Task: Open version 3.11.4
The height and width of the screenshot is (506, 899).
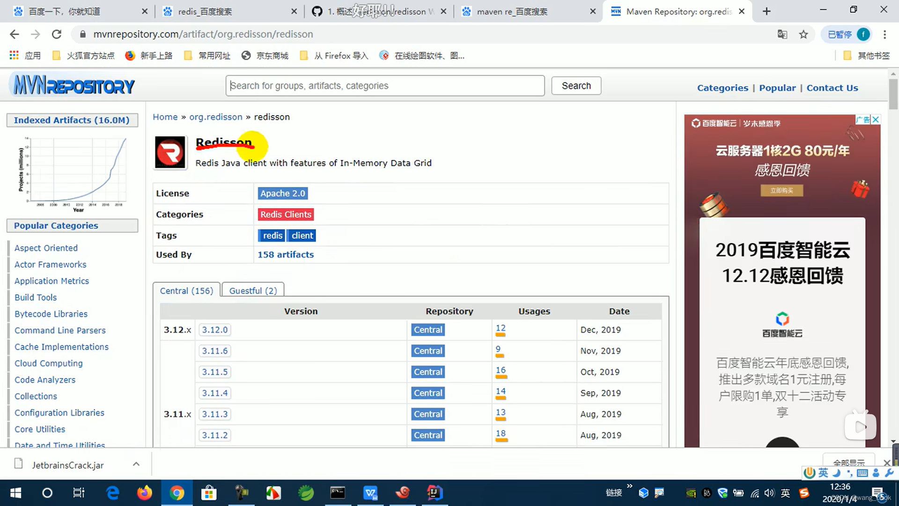Action: coord(215,393)
